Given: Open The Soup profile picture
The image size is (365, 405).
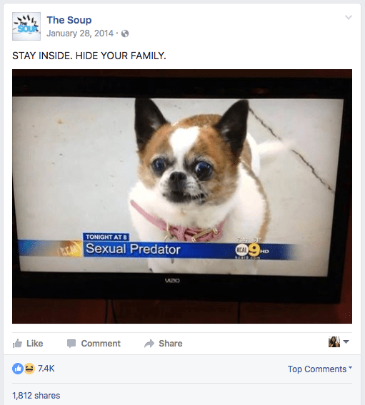Looking at the screenshot, I should (26, 26).
